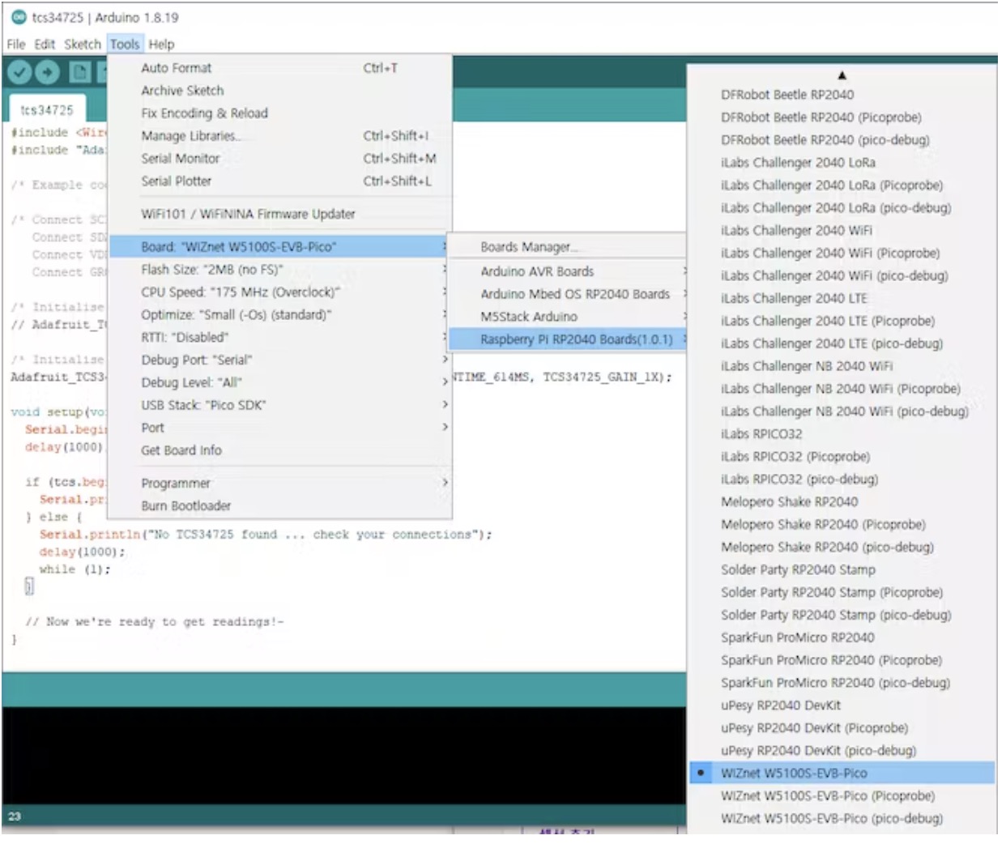Click the Verify checkmark toolbar icon
This screenshot has height=844, width=1006.
coord(19,73)
